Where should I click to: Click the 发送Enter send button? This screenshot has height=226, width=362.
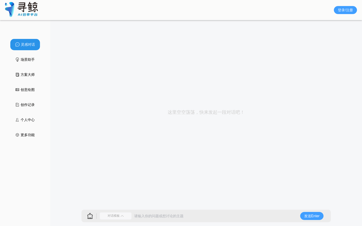[x=312, y=216]
